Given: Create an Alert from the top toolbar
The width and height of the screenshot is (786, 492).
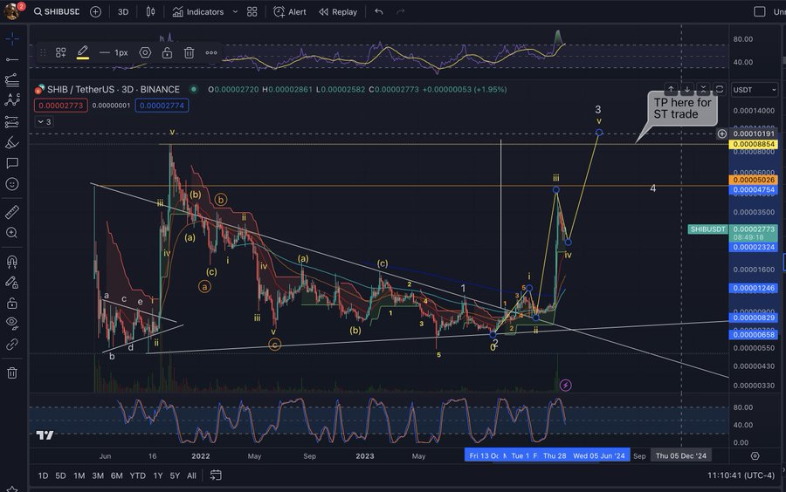Looking at the screenshot, I should coord(290,11).
